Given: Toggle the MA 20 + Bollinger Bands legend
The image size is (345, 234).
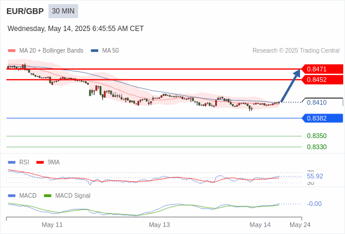Looking at the screenshot, I should (46, 51).
